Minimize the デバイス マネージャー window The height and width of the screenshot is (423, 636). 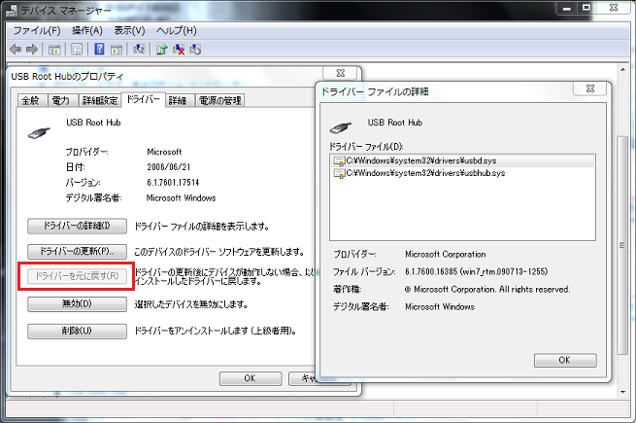567,8
